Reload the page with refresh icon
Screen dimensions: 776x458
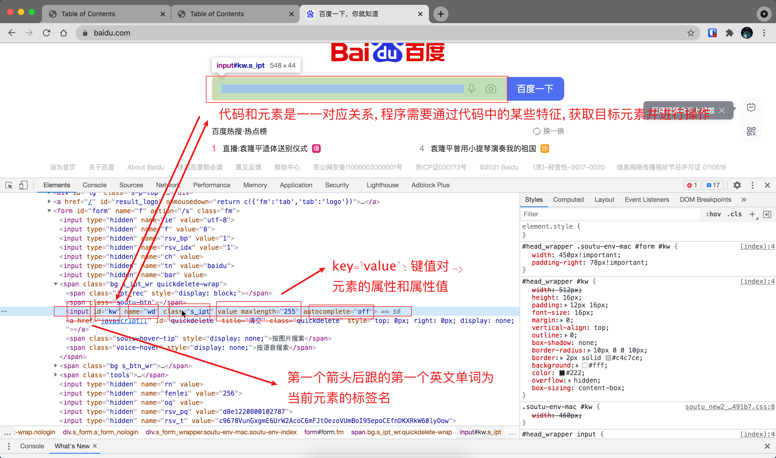click(46, 33)
